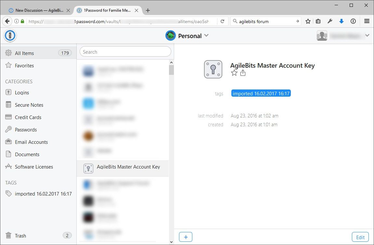Click the Software Licenses icon
374x245 pixels.
8,166
